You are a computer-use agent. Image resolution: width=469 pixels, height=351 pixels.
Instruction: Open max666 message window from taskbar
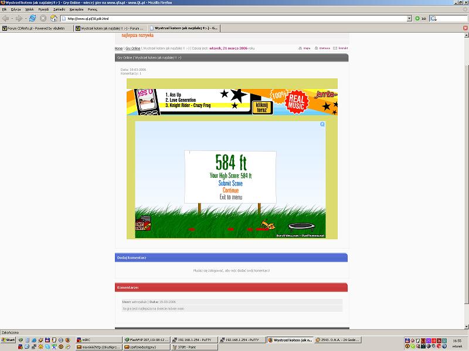(x=98, y=347)
